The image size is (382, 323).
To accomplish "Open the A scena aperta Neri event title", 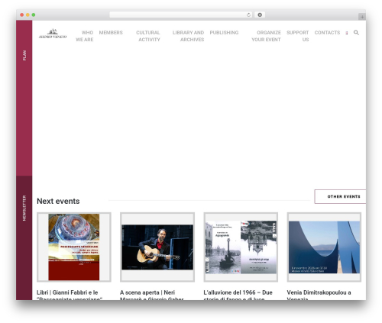I will pyautogui.click(x=152, y=296).
